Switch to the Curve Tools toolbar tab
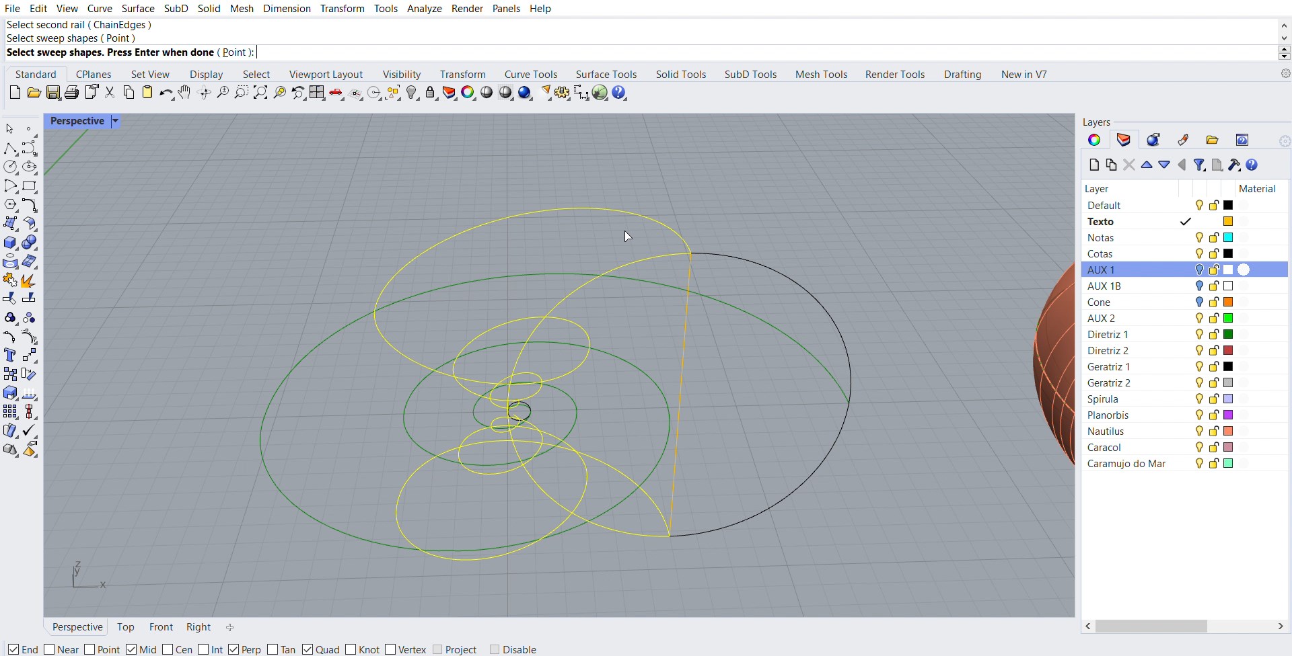This screenshot has height=656, width=1292. (531, 74)
